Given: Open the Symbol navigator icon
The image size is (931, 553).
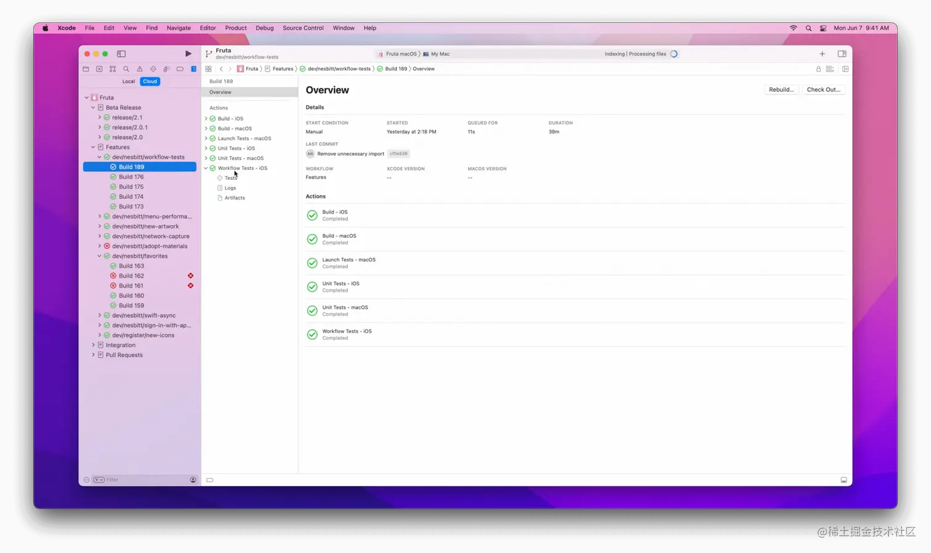Looking at the screenshot, I should [x=113, y=69].
